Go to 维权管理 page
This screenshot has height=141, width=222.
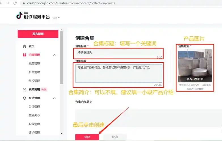point(34,81)
